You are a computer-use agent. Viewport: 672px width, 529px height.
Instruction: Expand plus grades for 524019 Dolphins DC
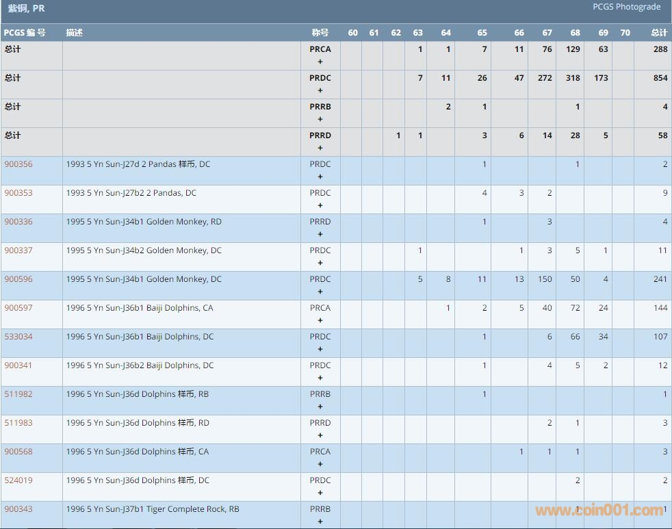[320, 493]
